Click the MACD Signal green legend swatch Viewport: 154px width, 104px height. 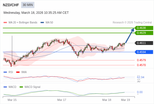click(21, 87)
